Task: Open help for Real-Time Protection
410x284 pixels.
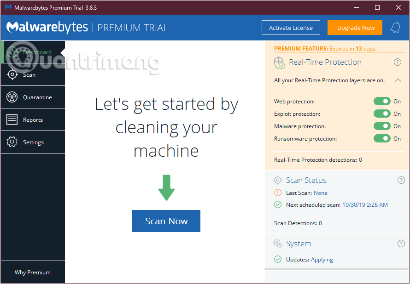Action: coord(398,62)
